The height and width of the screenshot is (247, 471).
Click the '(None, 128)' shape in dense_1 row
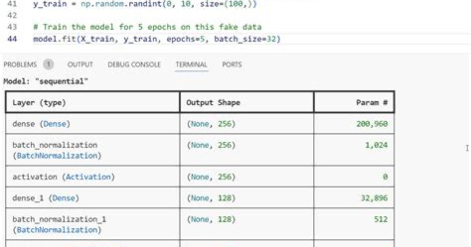[x=211, y=198]
